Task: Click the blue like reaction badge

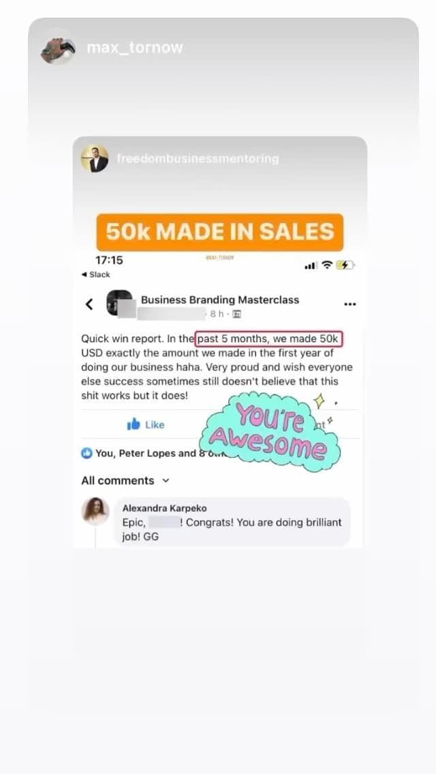Action: pyautogui.click(x=87, y=453)
